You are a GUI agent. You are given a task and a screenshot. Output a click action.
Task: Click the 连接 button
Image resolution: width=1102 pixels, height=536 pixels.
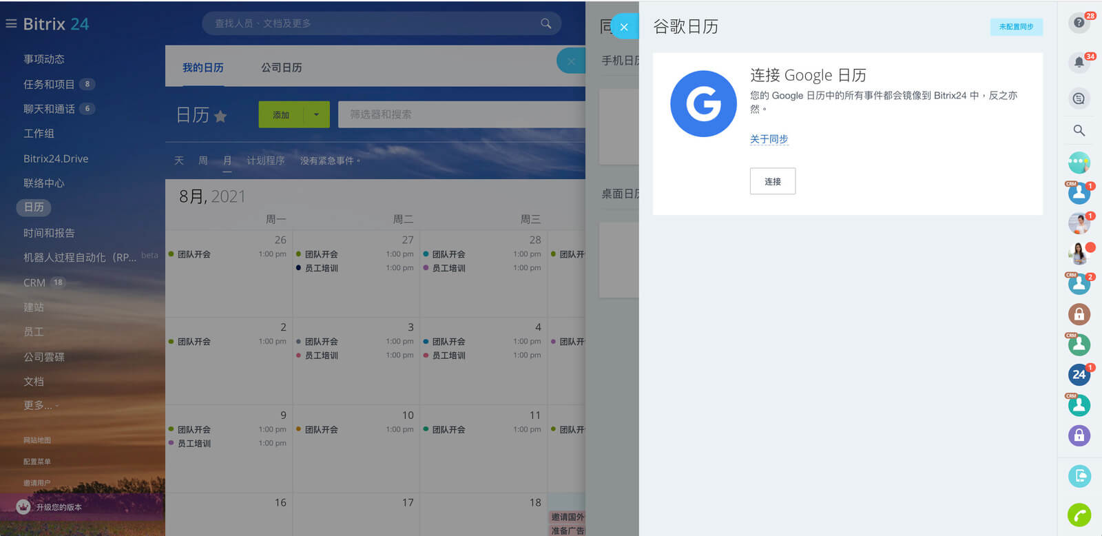tap(773, 181)
